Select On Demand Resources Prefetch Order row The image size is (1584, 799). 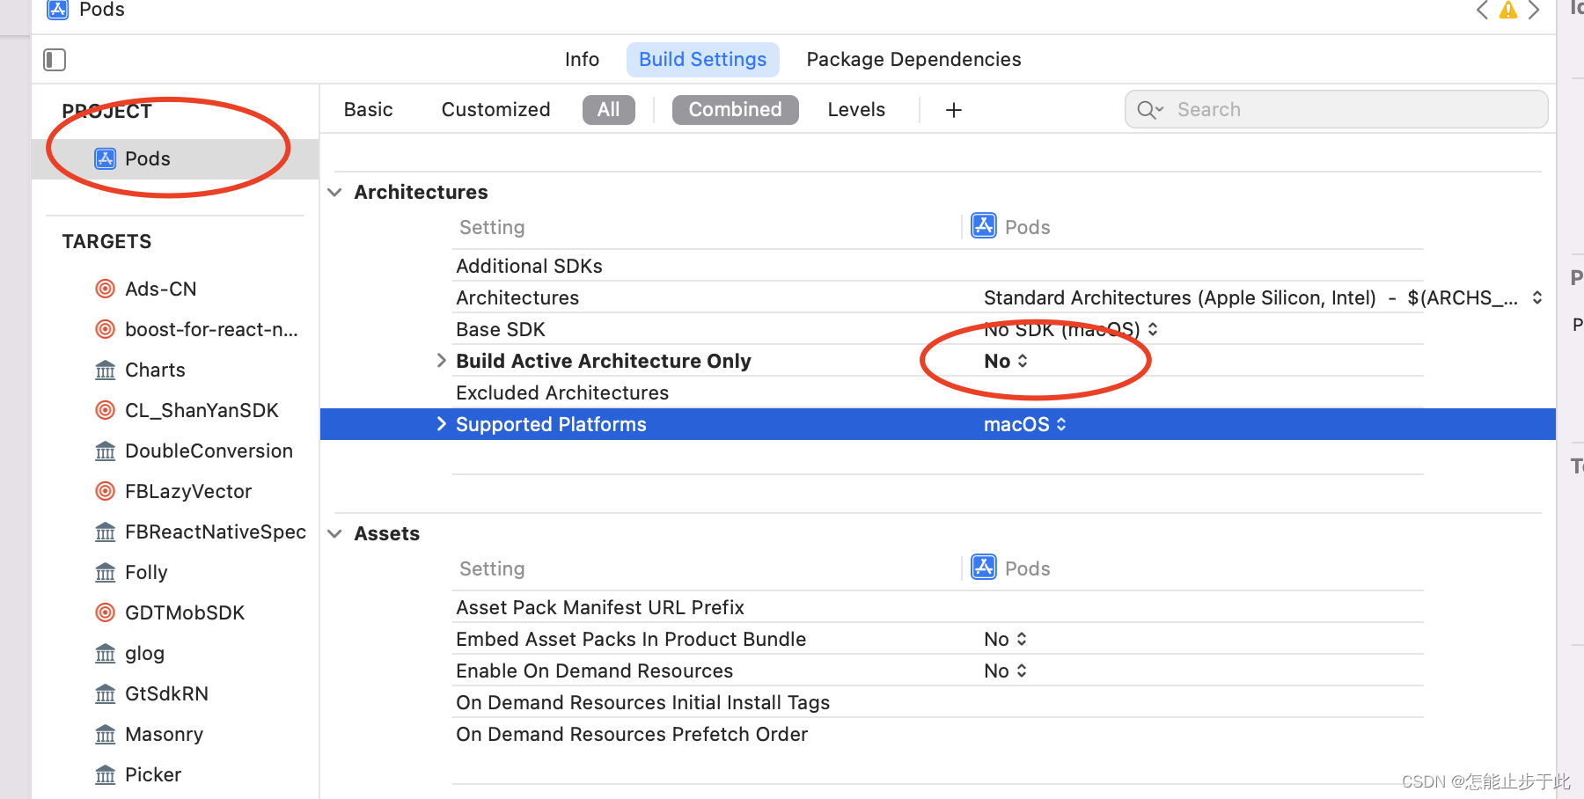coord(938,734)
